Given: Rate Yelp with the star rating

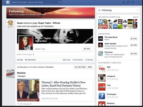Looking at the screenshot, I should (x=112, y=88).
